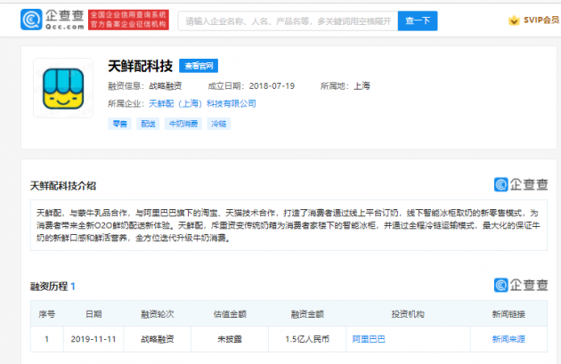Viewport: 561px width, 364px height.
Task: Open 天鲜配（上海）科技有限公司 company link
Action: [x=202, y=104]
